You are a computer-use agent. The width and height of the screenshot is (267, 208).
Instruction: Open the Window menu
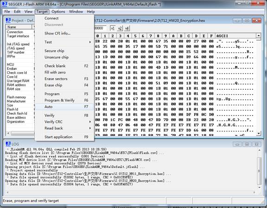(76, 12)
